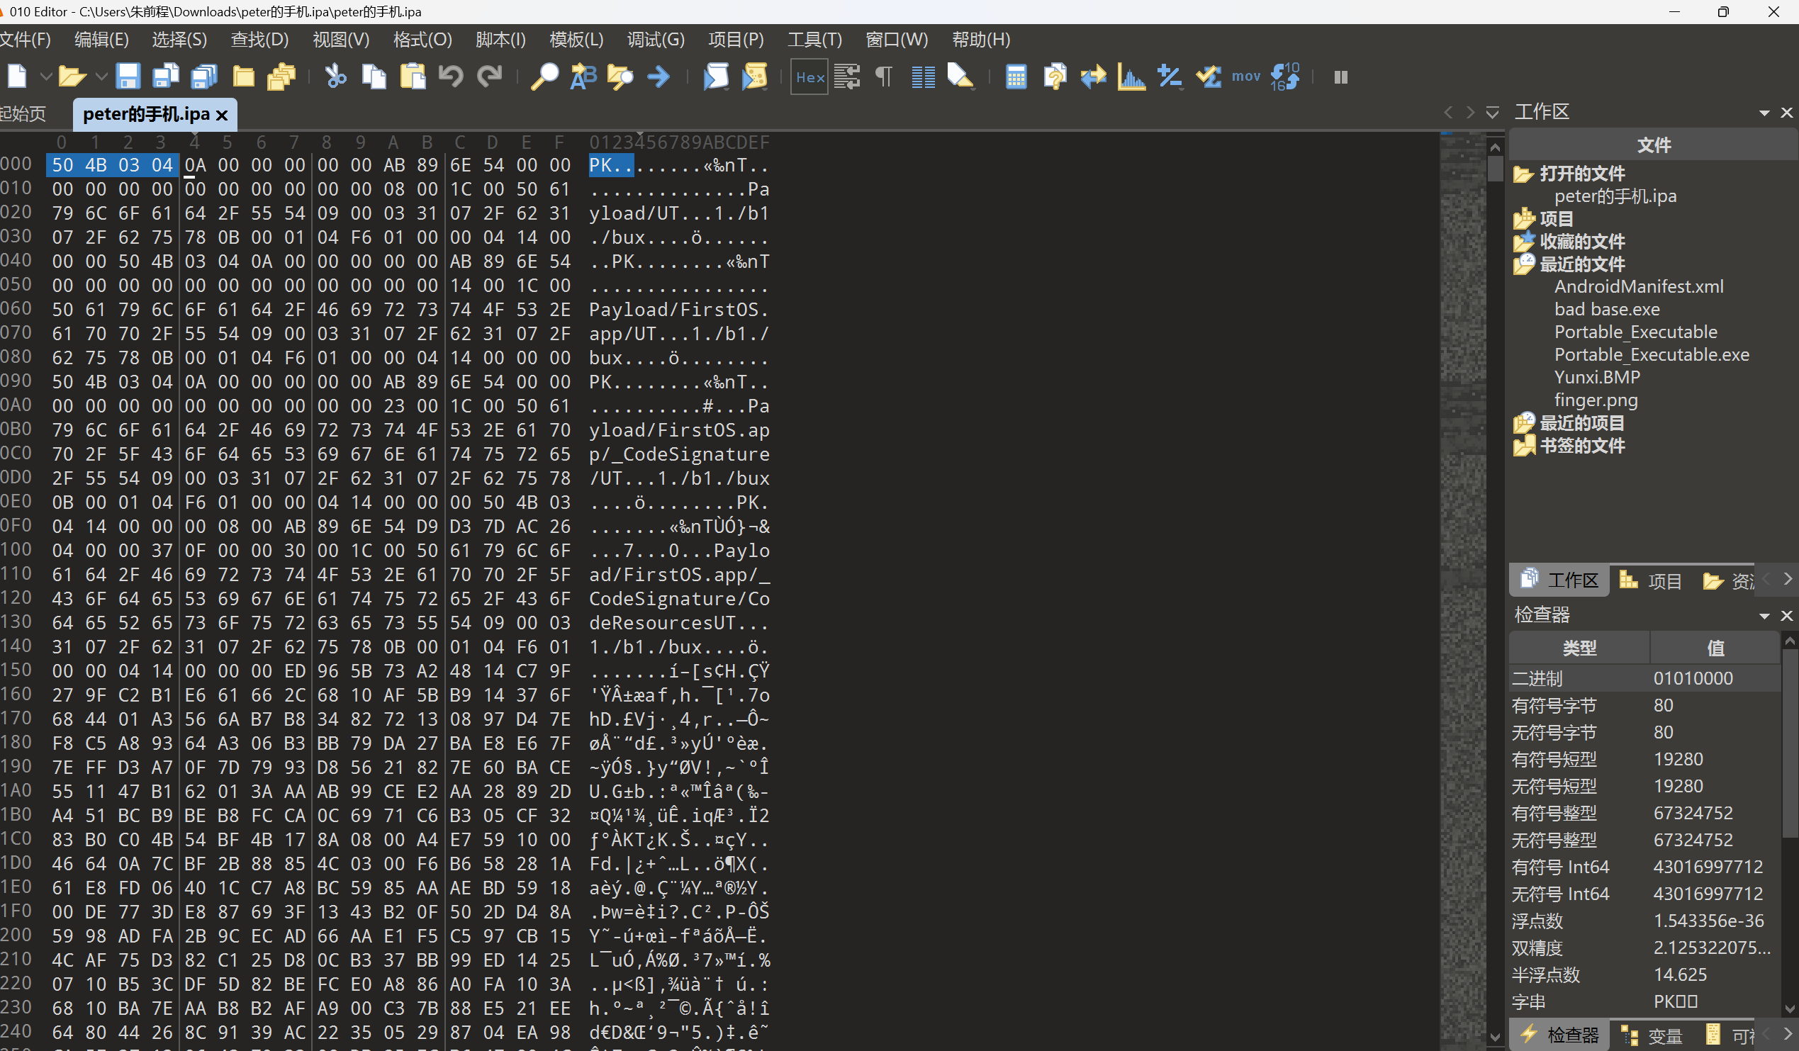This screenshot has width=1799, height=1051.
Task: Toggle the column view mode icon
Action: (923, 77)
